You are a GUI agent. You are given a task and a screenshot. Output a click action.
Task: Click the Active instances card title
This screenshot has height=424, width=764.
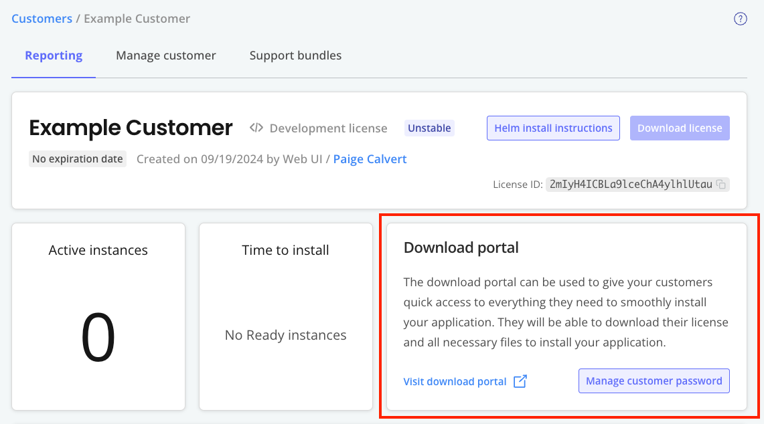(x=98, y=250)
